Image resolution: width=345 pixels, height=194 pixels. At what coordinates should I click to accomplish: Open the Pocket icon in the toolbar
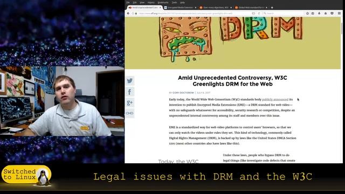332,13
